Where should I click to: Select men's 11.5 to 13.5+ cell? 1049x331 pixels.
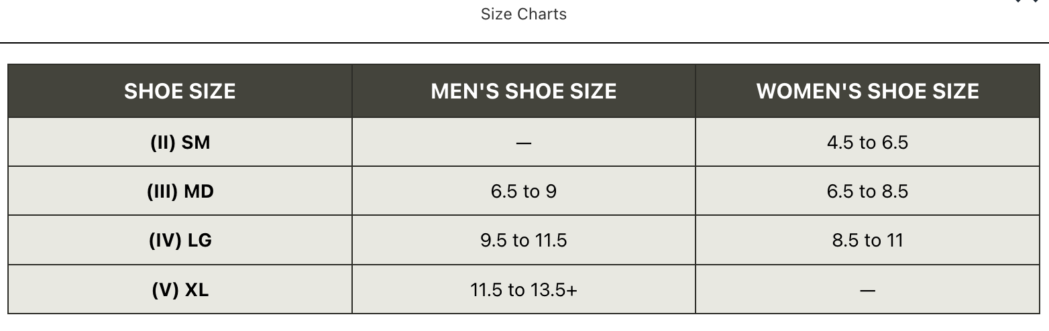click(523, 289)
